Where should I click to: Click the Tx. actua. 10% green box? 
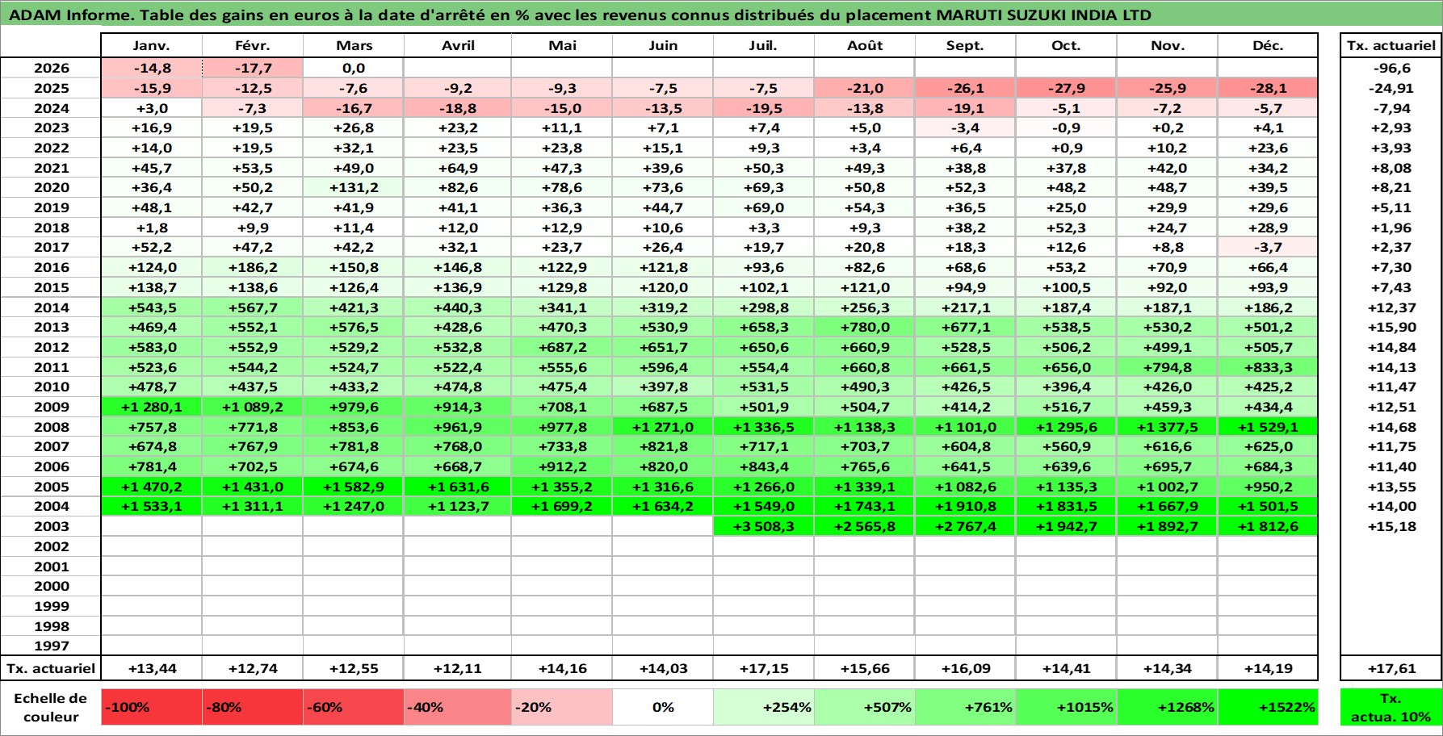tap(1391, 707)
